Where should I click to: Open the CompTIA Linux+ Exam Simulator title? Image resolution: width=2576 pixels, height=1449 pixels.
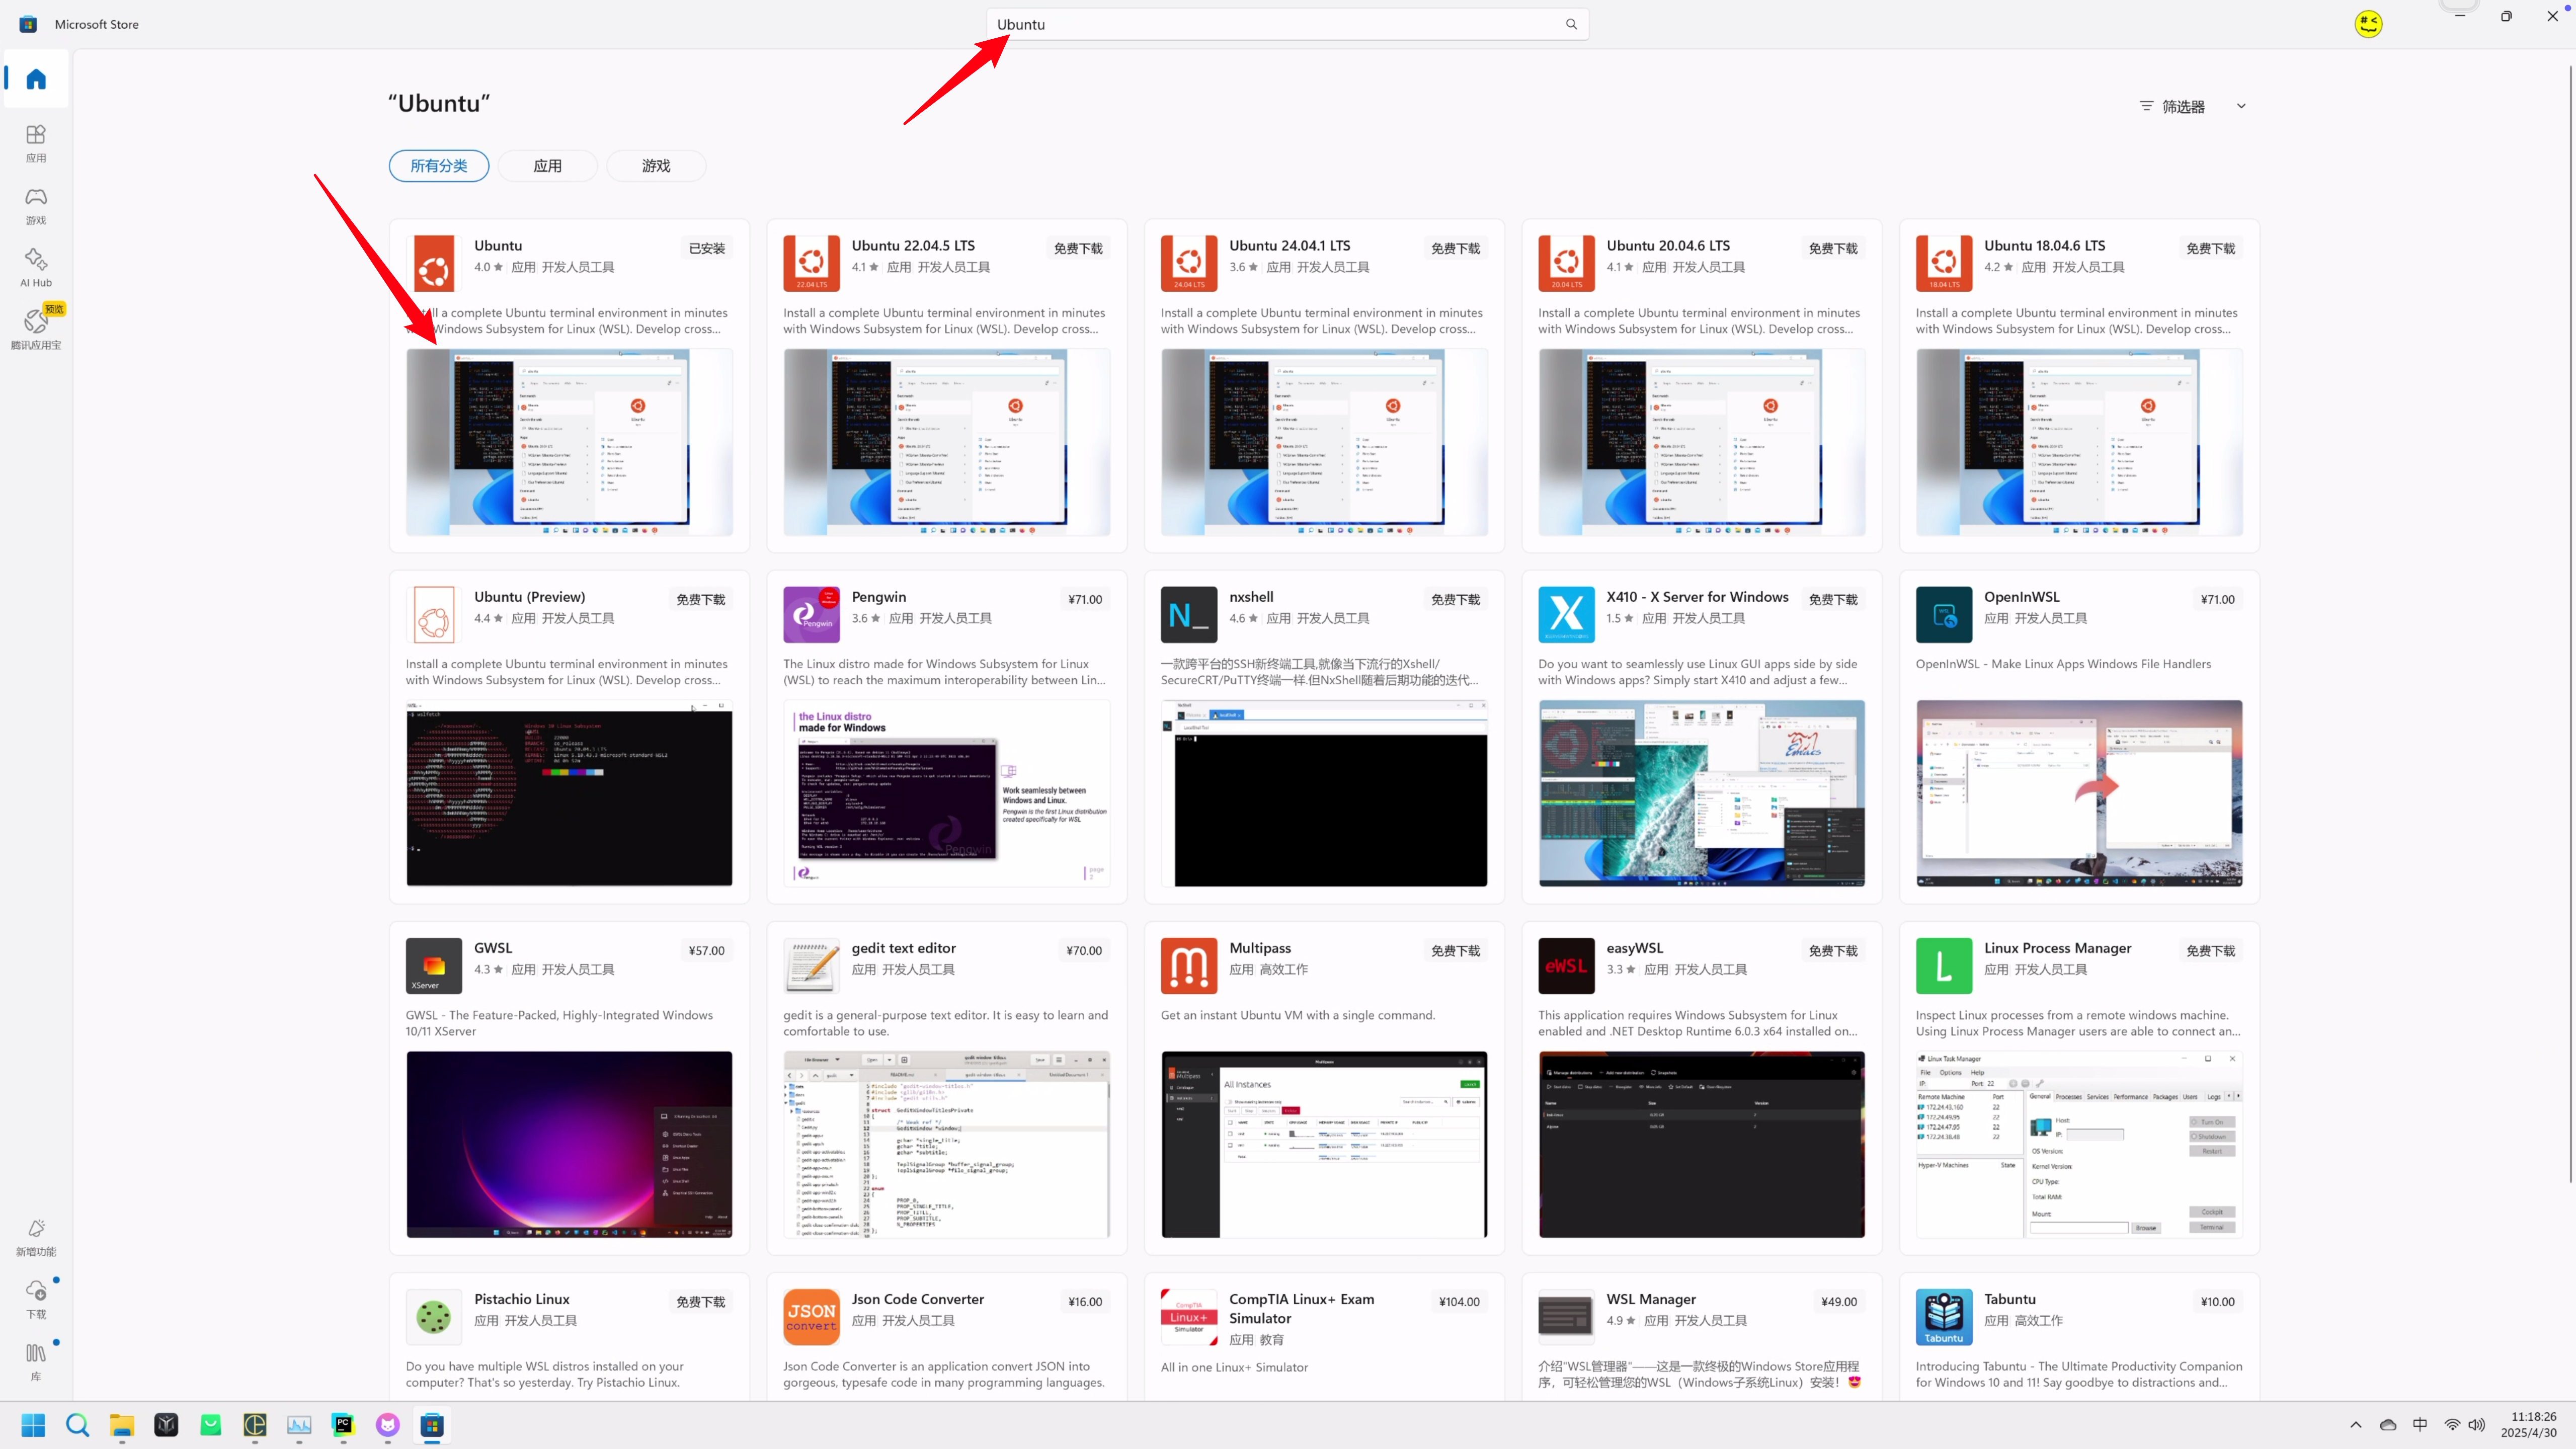click(1301, 1308)
